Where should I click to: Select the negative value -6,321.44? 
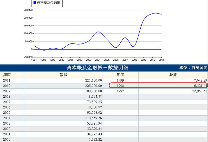[x=200, y=86]
